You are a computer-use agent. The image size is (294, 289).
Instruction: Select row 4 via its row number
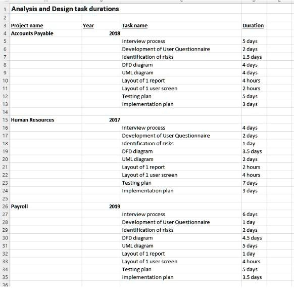tap(5, 33)
